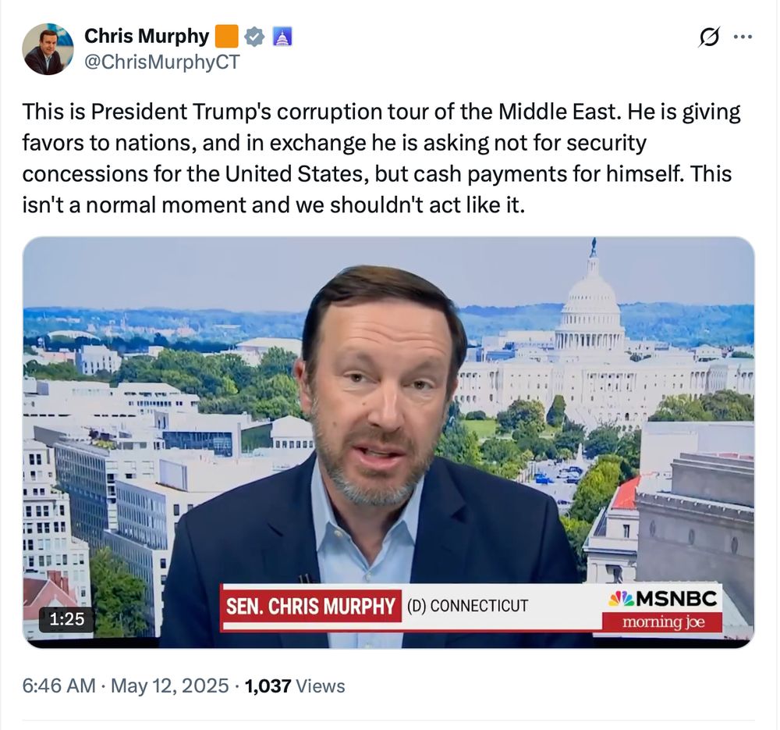The height and width of the screenshot is (730, 780).
Task: Open the May 12, 2025 date link
Action: [x=169, y=685]
